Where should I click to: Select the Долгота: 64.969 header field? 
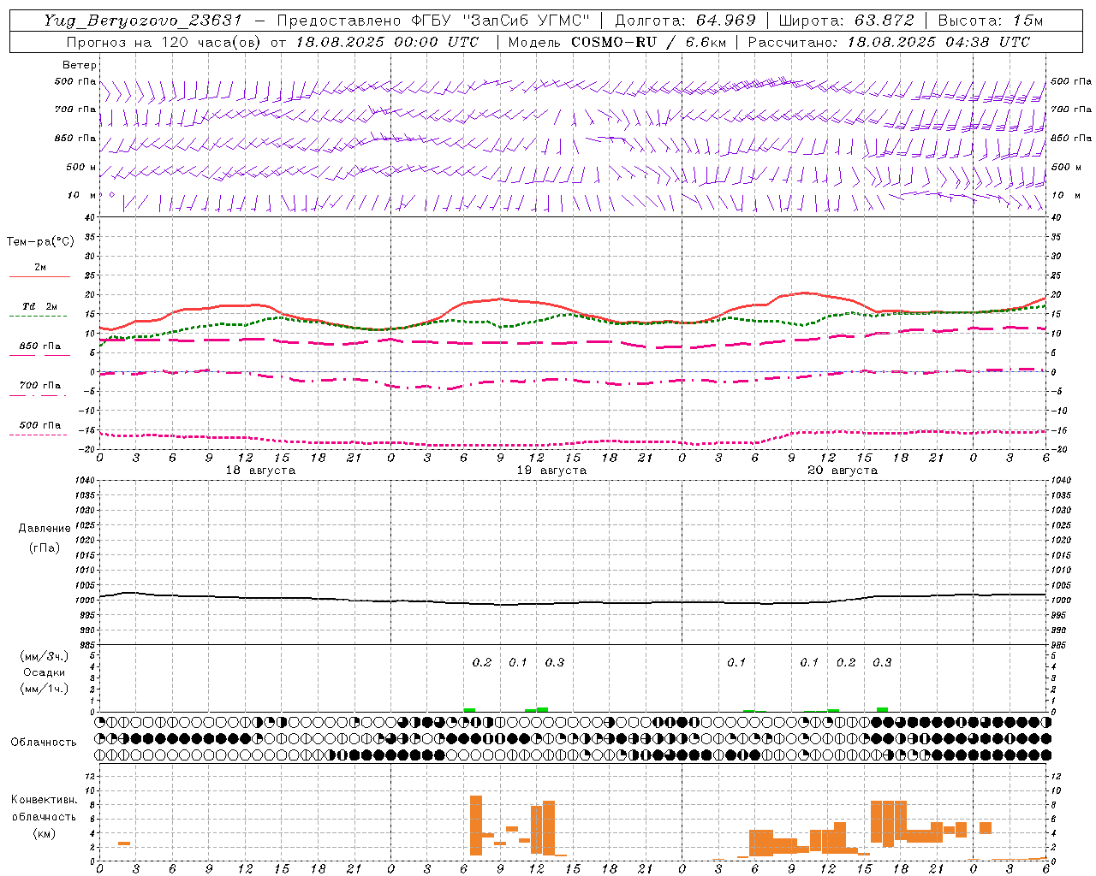[x=685, y=21]
